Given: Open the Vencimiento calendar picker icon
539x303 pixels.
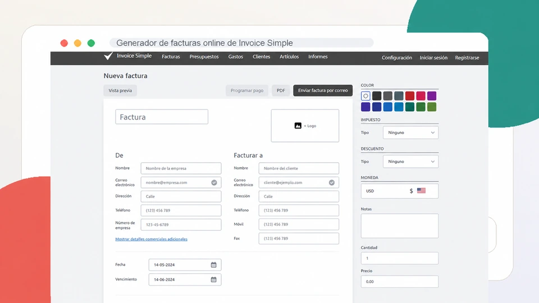Looking at the screenshot, I should [x=213, y=279].
